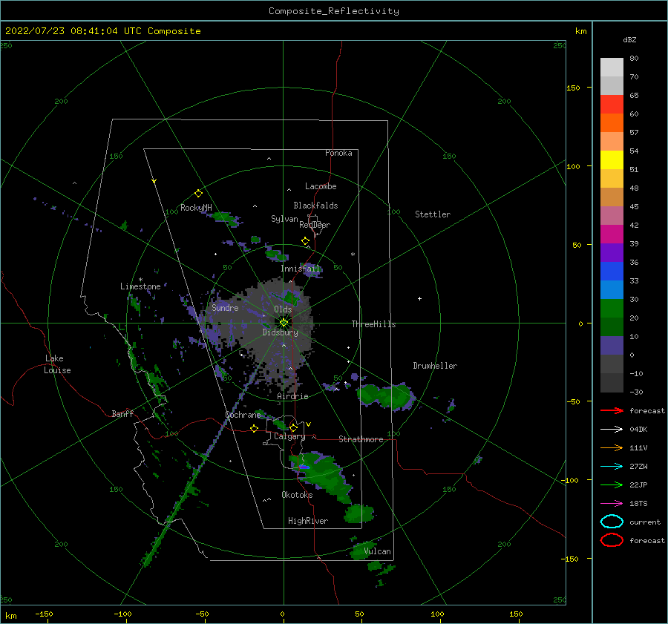The height and width of the screenshot is (624, 668).
Task: Click the Okotoks label
Action: [x=297, y=495]
